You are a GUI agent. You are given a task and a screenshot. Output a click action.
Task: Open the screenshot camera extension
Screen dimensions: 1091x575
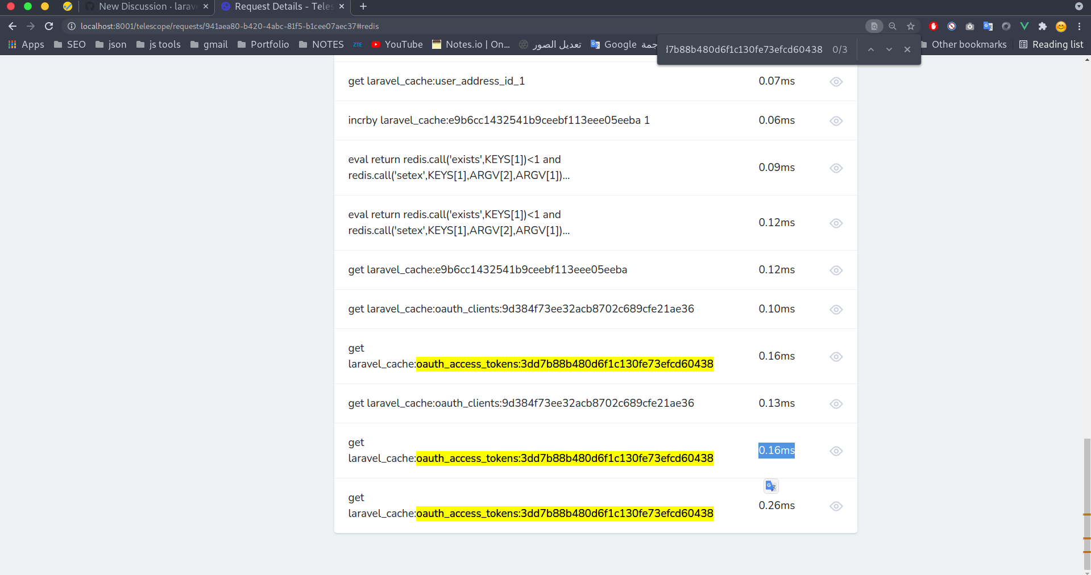(x=970, y=26)
